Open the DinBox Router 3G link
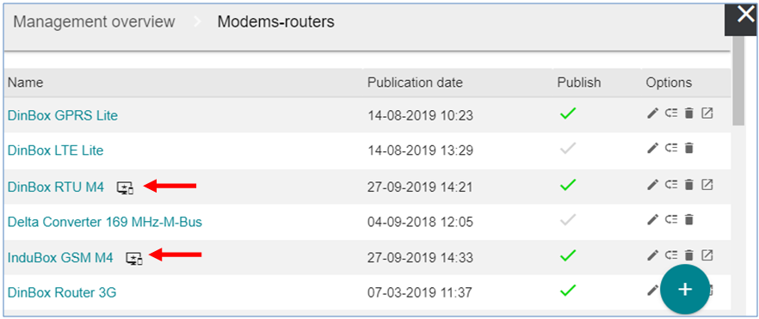Image resolution: width=759 pixels, height=319 pixels. [x=62, y=292]
